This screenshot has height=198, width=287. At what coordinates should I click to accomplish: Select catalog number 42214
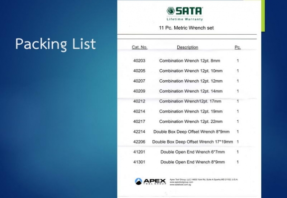coord(139,132)
